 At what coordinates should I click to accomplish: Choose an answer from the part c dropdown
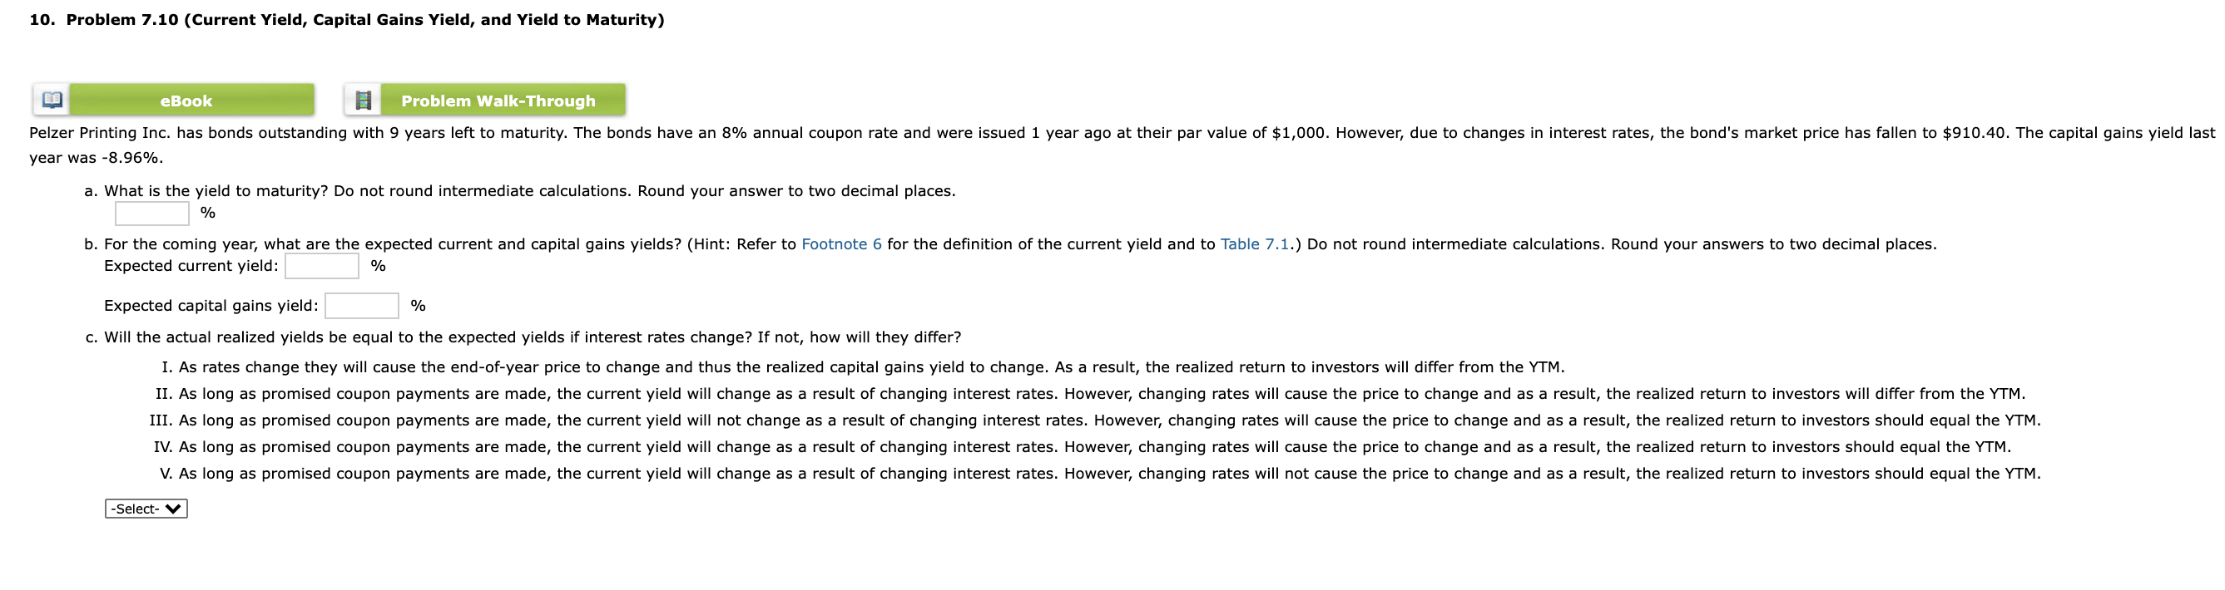point(144,508)
